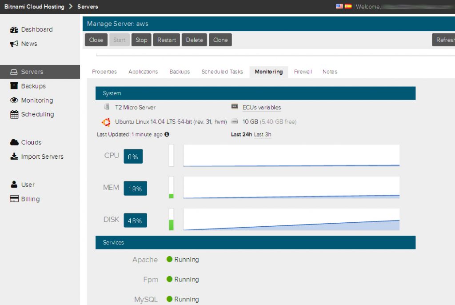Viewport: 455px width, 305px height.
Task: Click the Clouds cloud icon
Action: pyautogui.click(x=14, y=142)
